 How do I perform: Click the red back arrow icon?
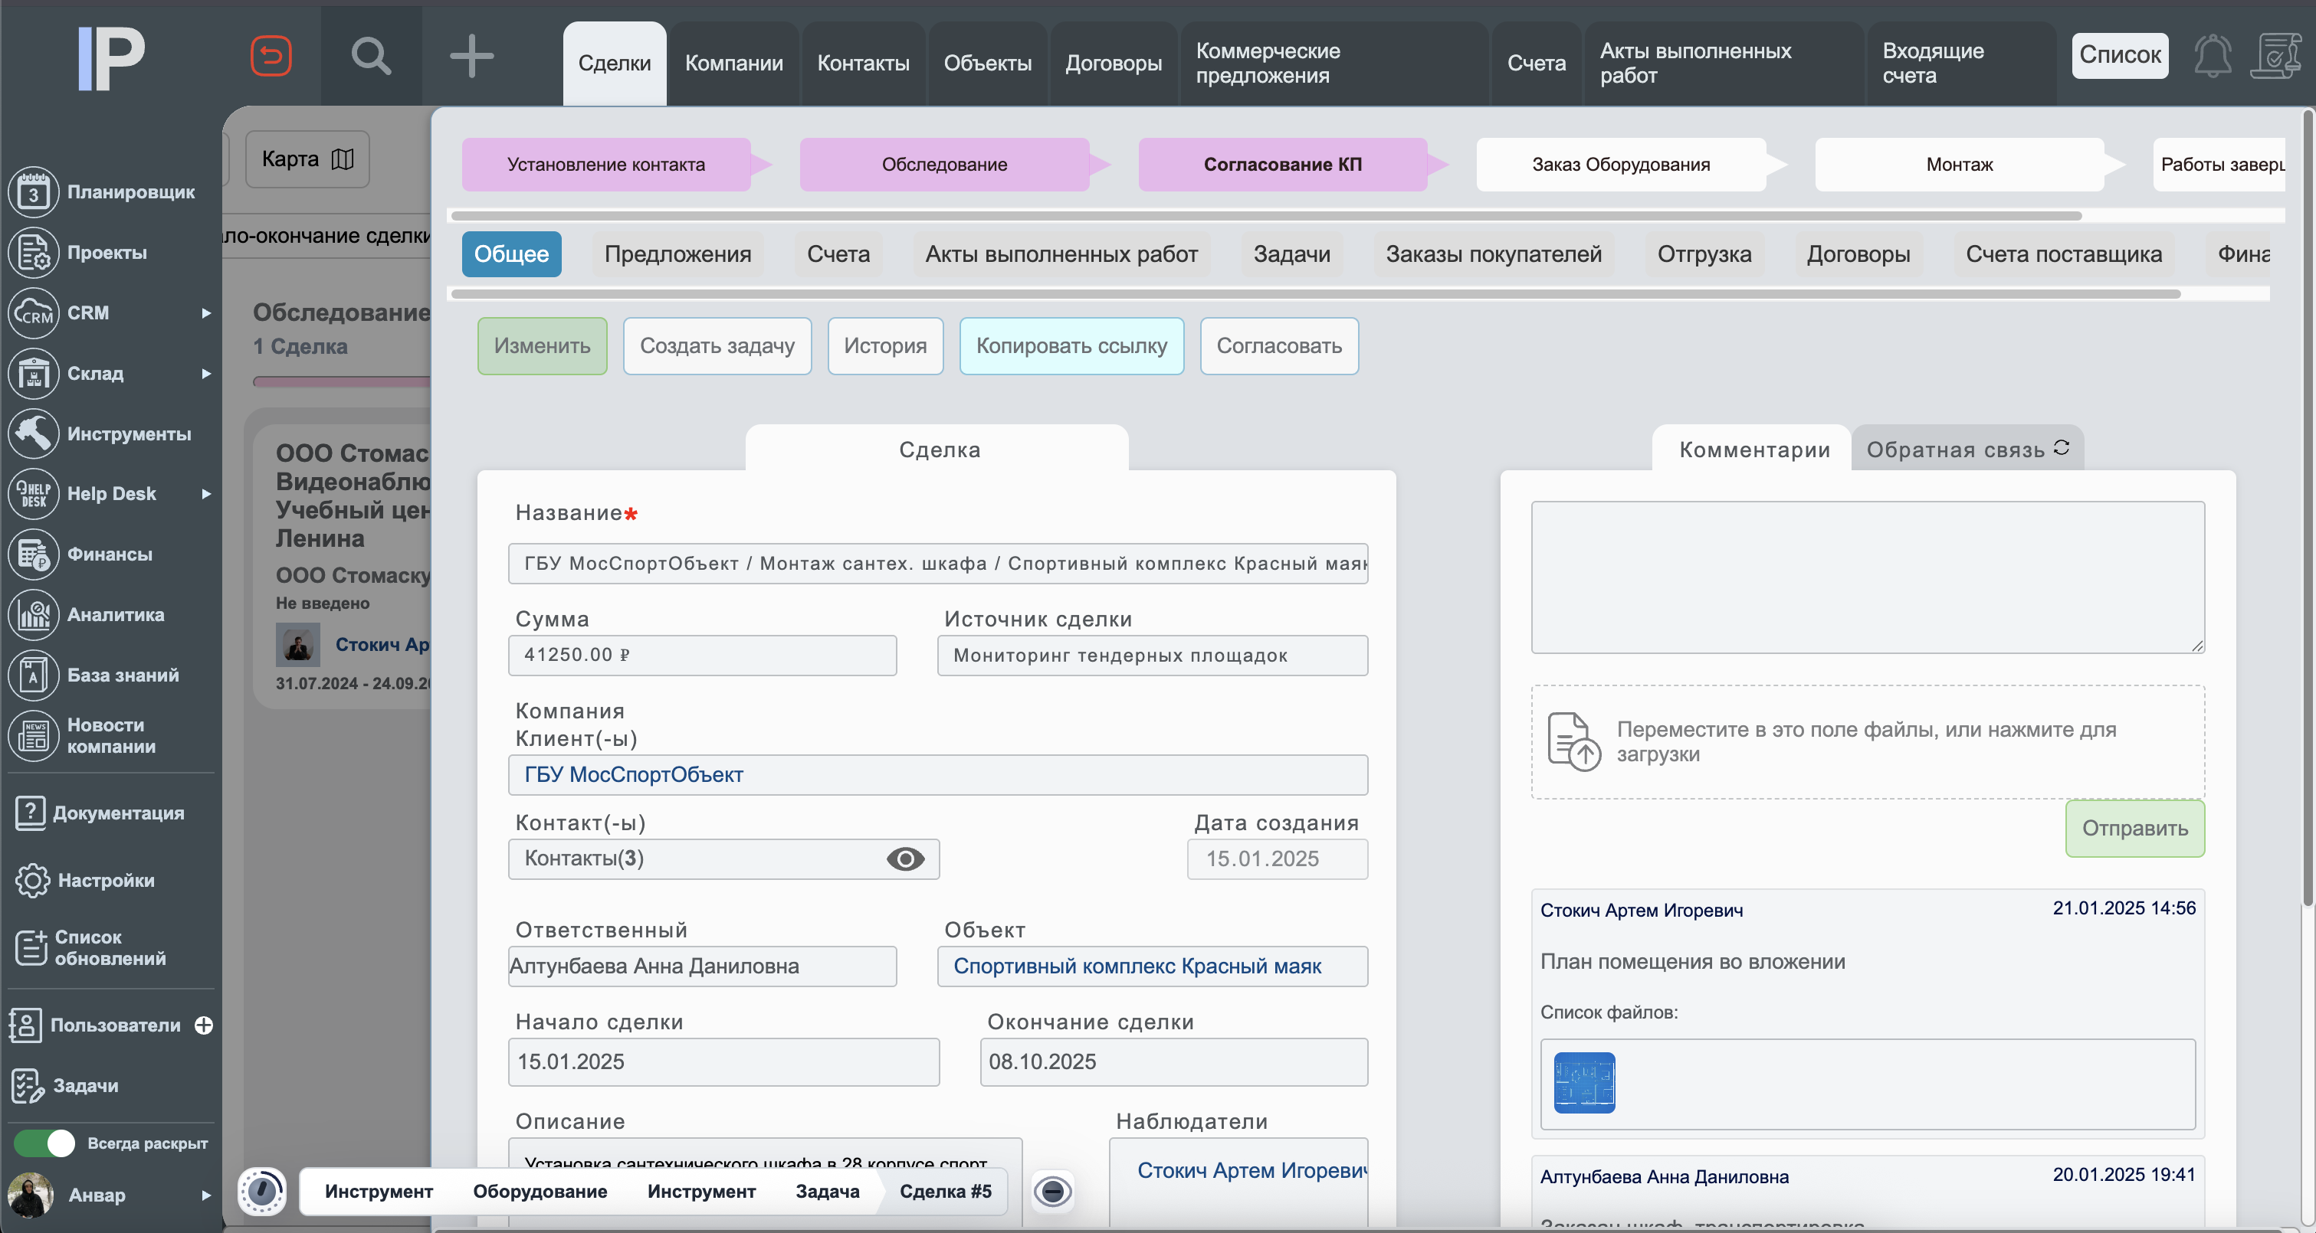tap(271, 57)
